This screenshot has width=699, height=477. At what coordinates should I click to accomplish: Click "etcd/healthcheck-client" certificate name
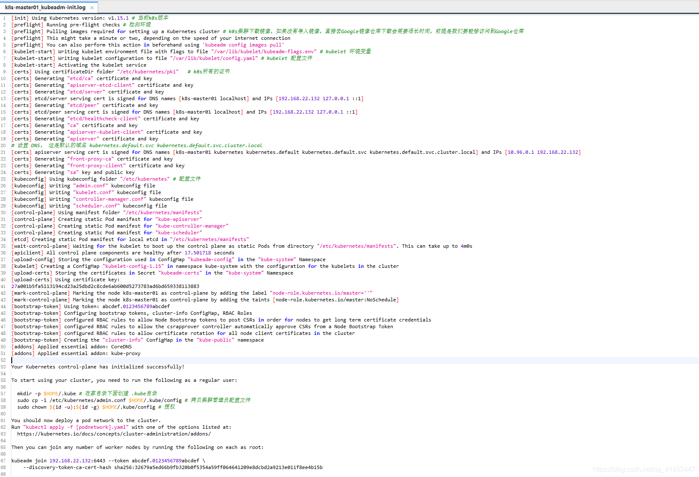pyautogui.click(x=104, y=119)
